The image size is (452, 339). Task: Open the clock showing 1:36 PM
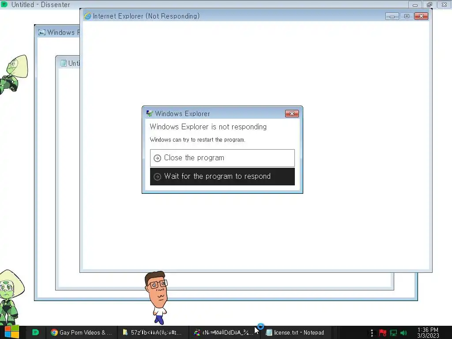(x=428, y=333)
